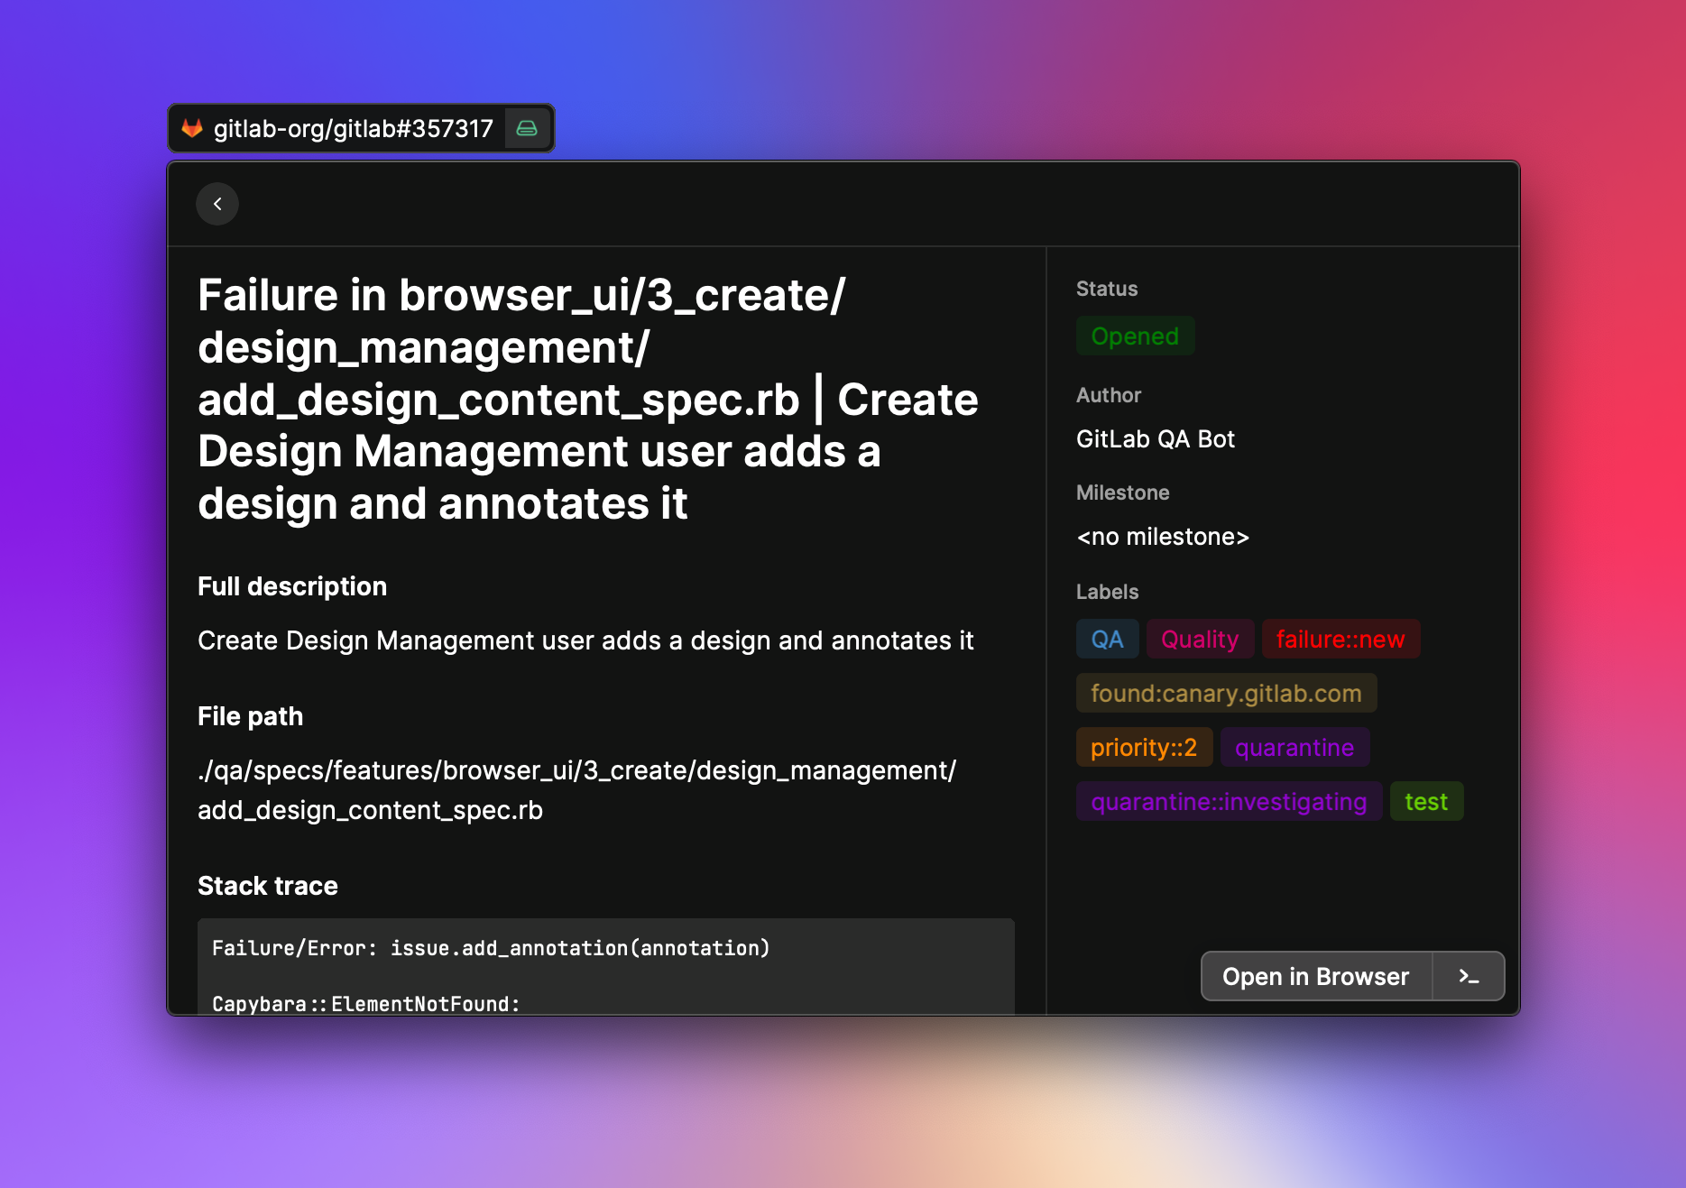Click the issue title starting Failure in browser_ui
The height and width of the screenshot is (1188, 1686).
click(x=588, y=399)
